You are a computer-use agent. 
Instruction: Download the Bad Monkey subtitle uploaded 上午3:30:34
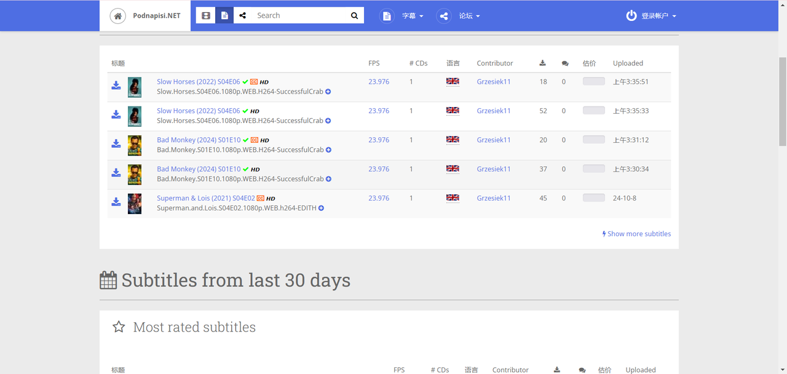(116, 173)
